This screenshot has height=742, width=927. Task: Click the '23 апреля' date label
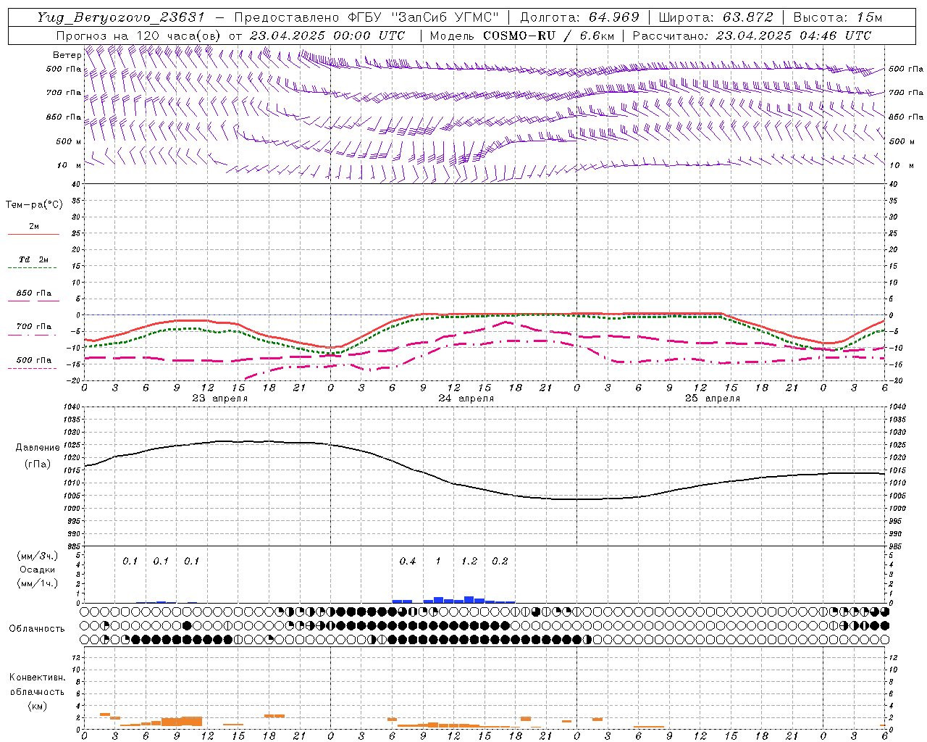tap(219, 399)
